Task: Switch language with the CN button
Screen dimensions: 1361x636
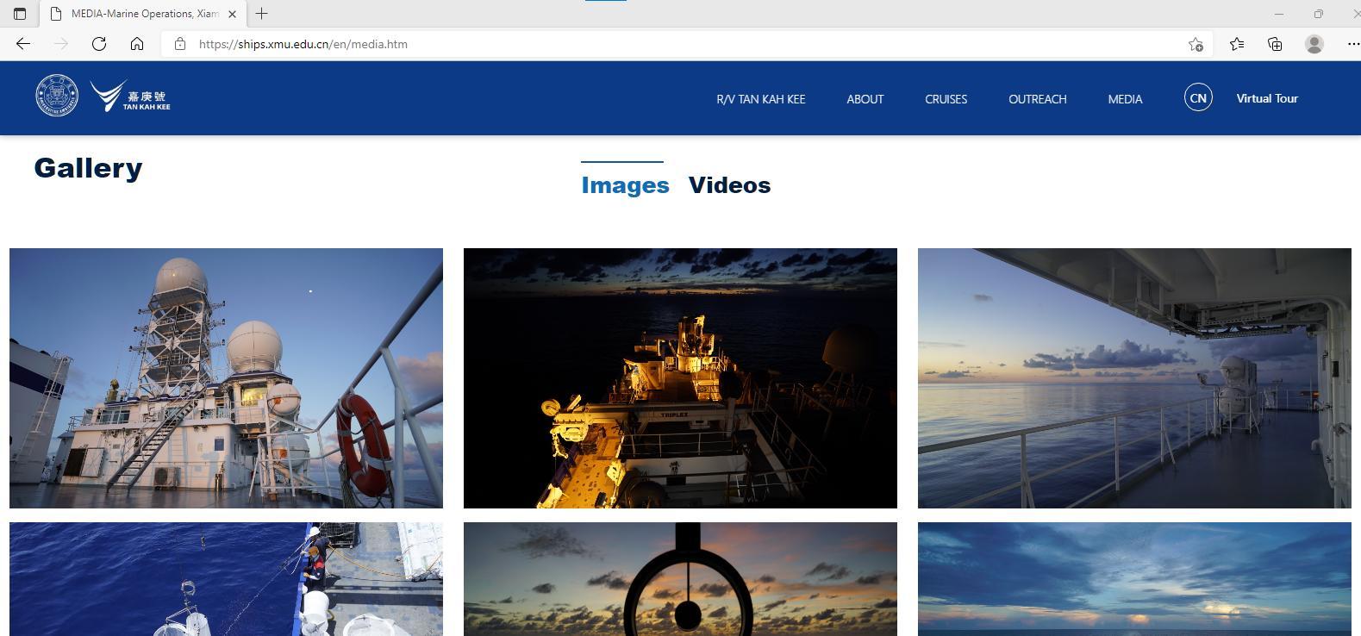Action: coord(1198,98)
